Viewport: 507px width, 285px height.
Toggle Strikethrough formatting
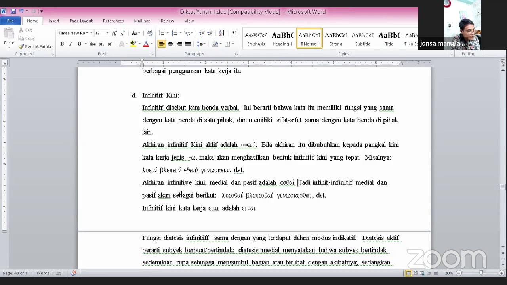tap(92, 44)
